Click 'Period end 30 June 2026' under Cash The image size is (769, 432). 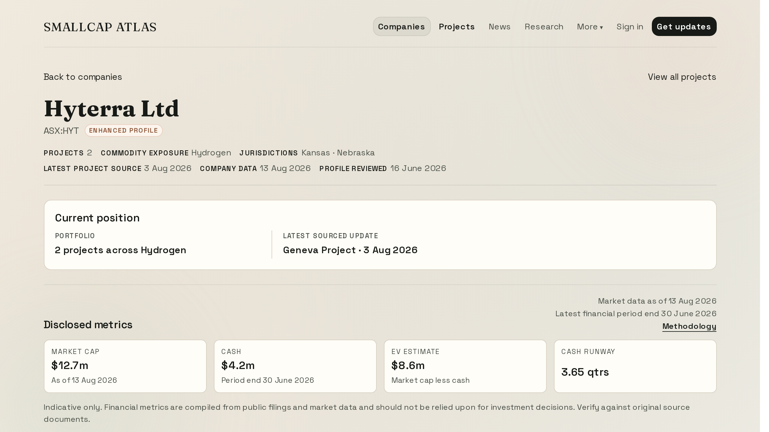coord(268,380)
